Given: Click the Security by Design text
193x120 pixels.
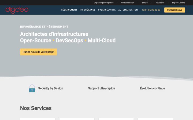Looking at the screenshot, I should [x=51, y=88].
